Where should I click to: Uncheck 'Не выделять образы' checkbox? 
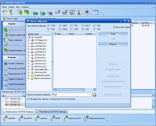pyautogui.click(x=28, y=99)
